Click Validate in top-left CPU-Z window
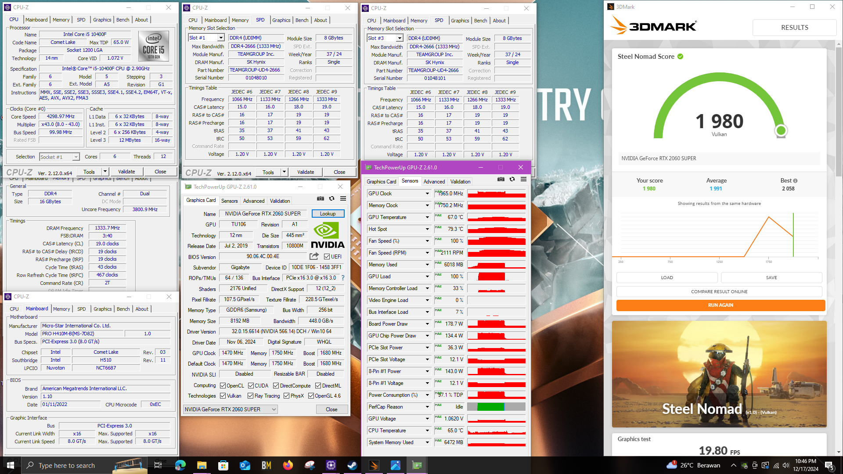Image resolution: width=843 pixels, height=474 pixels. [126, 172]
